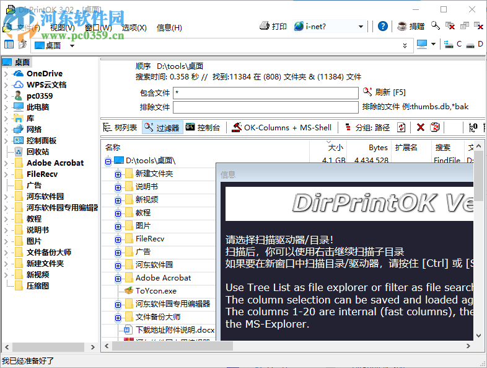Expand 新建文件夹 in the file list
This screenshot has width=487, height=368.
(118, 174)
